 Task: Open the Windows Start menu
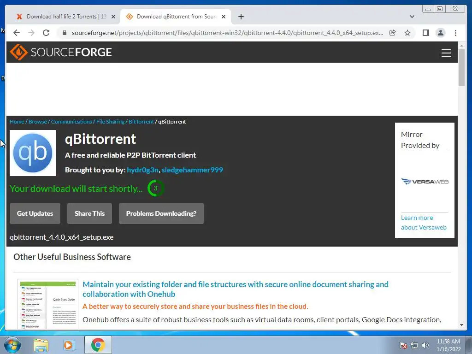12,345
